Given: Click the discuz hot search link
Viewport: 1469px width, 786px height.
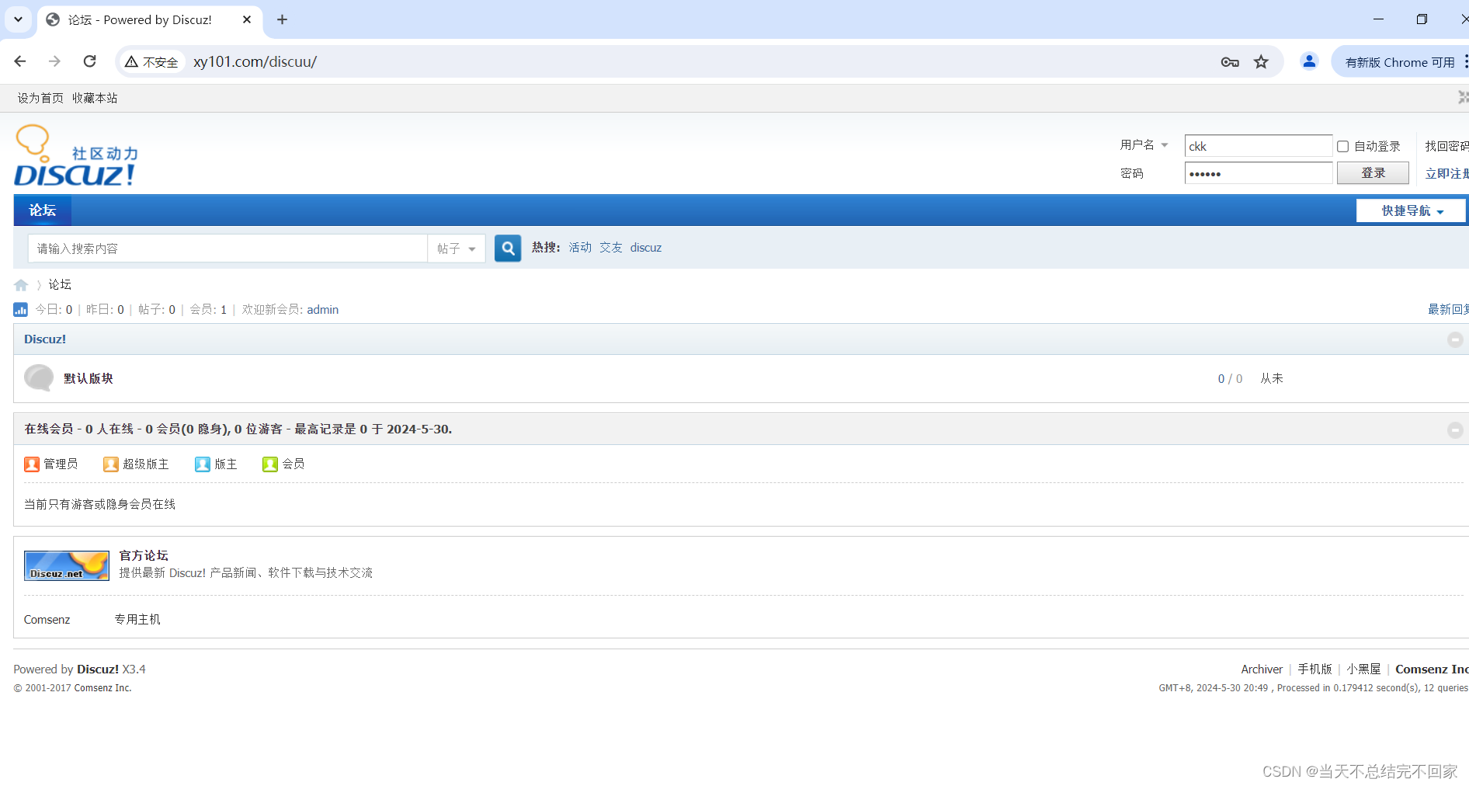Looking at the screenshot, I should (x=646, y=248).
